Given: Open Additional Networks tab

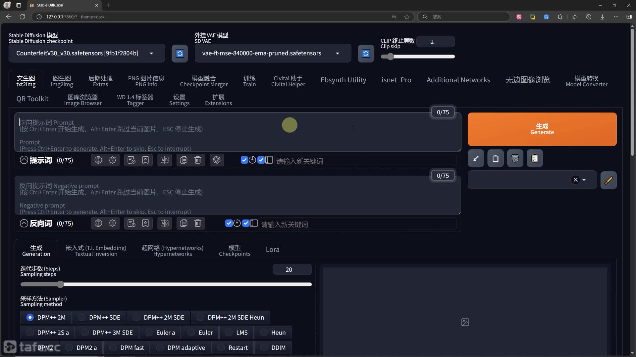Looking at the screenshot, I should 458,80.
